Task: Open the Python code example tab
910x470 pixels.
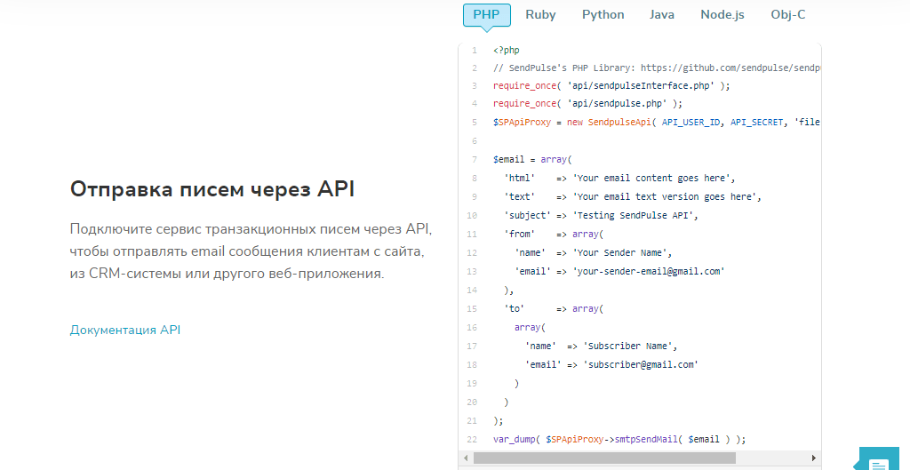Action: (603, 15)
